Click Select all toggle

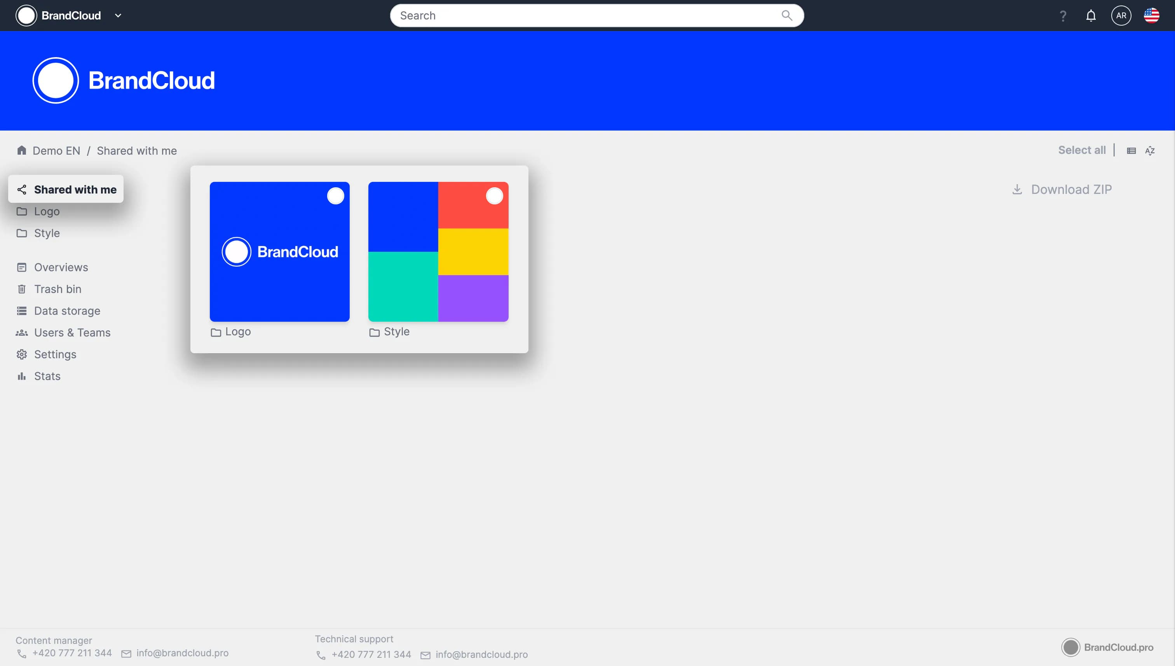point(1082,150)
